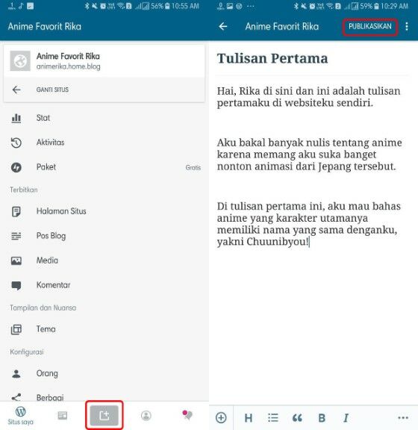Open the Aktivitas history icon
Viewport: 418px width, 430px height.
coord(16,143)
